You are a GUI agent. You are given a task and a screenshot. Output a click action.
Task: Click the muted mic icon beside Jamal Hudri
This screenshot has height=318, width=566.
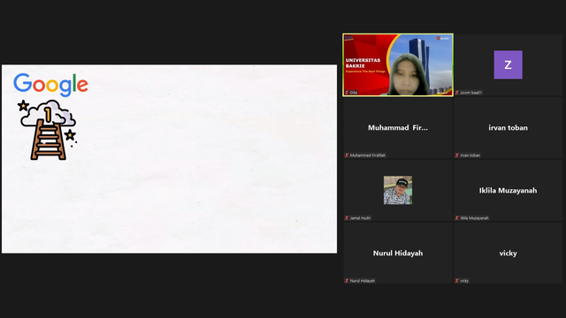coord(347,218)
